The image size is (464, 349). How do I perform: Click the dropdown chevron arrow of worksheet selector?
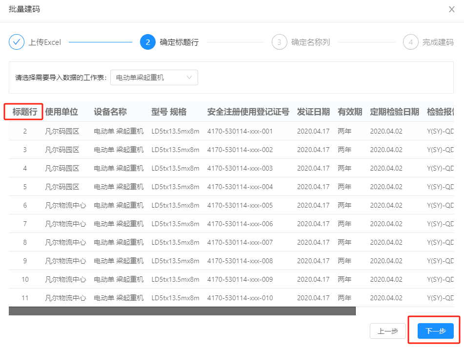coord(189,78)
